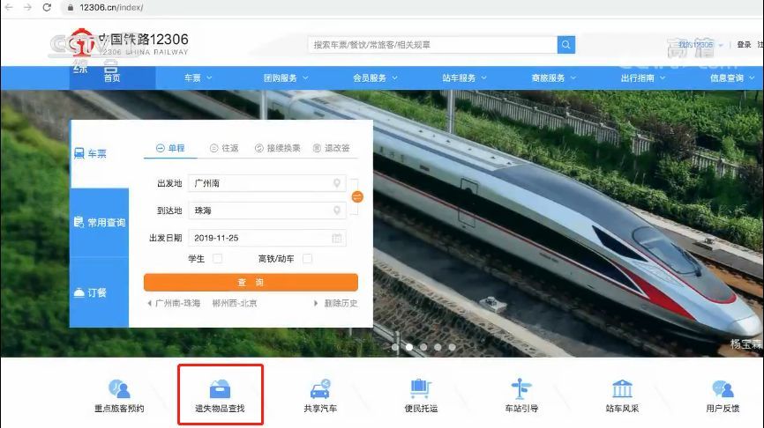Click left arrow beside search history
Image resolution: width=764 pixels, height=428 pixels.
pyautogui.click(x=149, y=303)
